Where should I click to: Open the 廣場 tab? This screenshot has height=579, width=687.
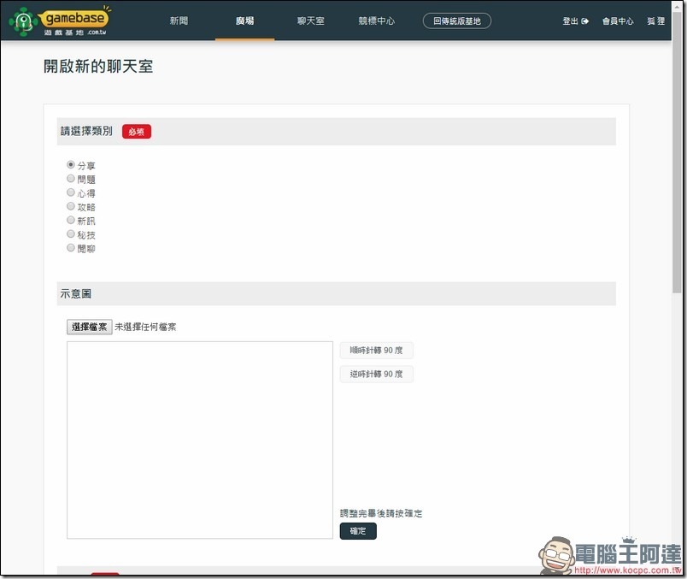point(244,21)
